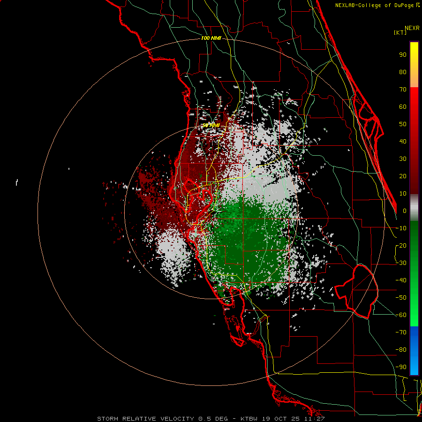This screenshot has height=422, width=422.
Task: Select the 50 NMI range ring label
Action: (211, 125)
